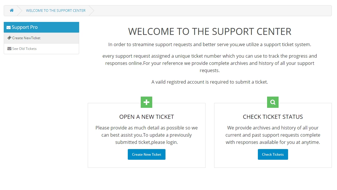The image size is (337, 190).
Task: Click the Open A New Ticket heading
Action: [146, 117]
